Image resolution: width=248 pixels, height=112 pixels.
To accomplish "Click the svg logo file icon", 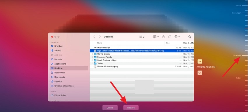I will click(x=95, y=51).
